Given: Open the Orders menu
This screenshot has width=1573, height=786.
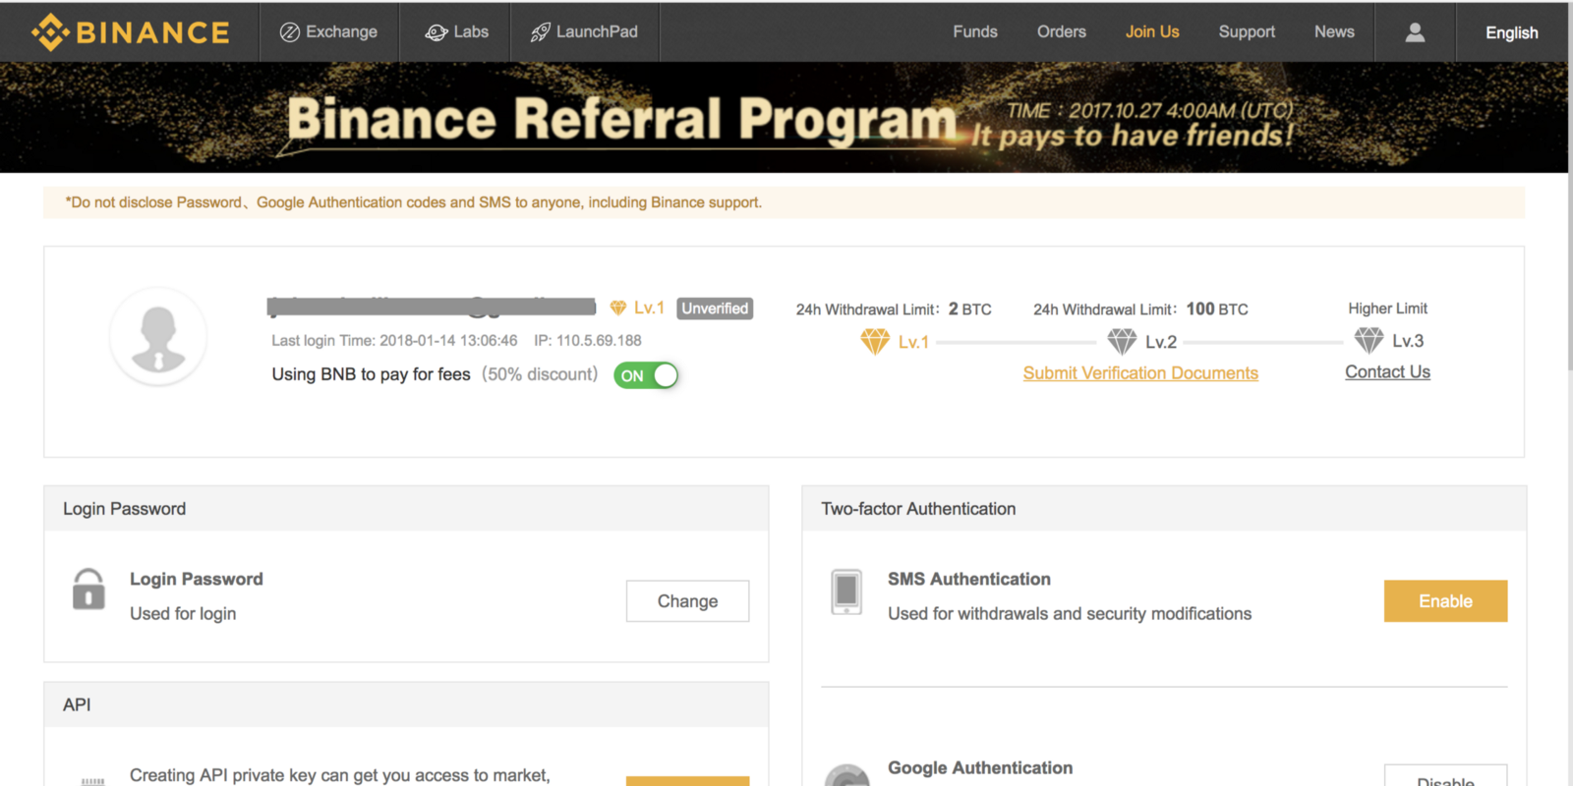Looking at the screenshot, I should 1062,31.
